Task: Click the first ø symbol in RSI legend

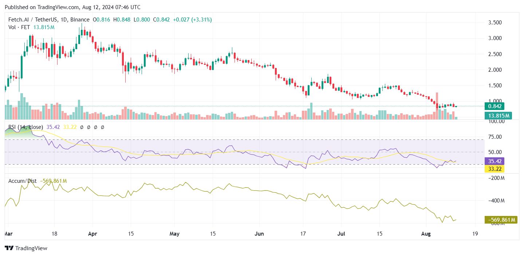Action: (x=82, y=127)
